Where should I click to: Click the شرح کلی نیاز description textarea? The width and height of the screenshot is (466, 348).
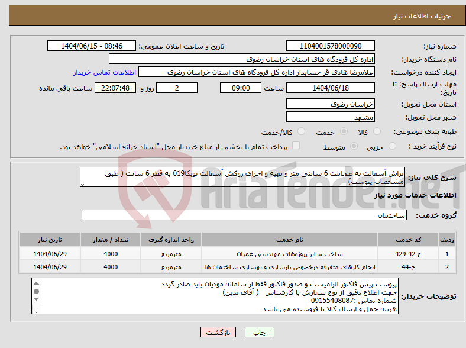coord(242,177)
